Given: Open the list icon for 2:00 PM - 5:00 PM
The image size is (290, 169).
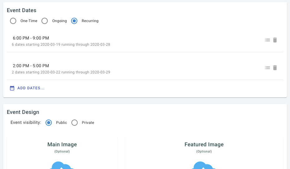Looking at the screenshot, I should [x=267, y=68].
